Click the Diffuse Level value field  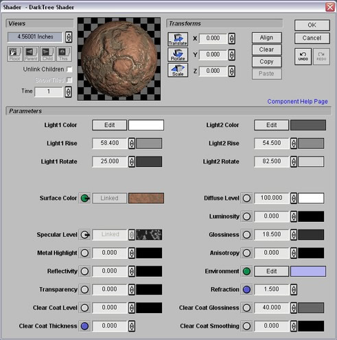(272, 198)
